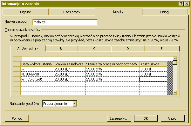The height and width of the screenshot is (126, 191).
Task: Select Koszt użycia 0,00 zł in '--' row
Action: click(153, 69)
